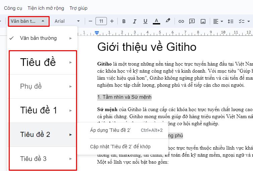Viewport: 253px width, 171px height.
Task: Expand the Tiêu đề 3 submenu arrow
Action: 70,159
